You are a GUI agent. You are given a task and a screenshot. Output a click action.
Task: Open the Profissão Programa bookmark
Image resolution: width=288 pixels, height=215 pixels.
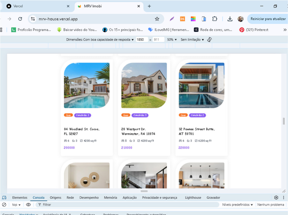[31, 30]
